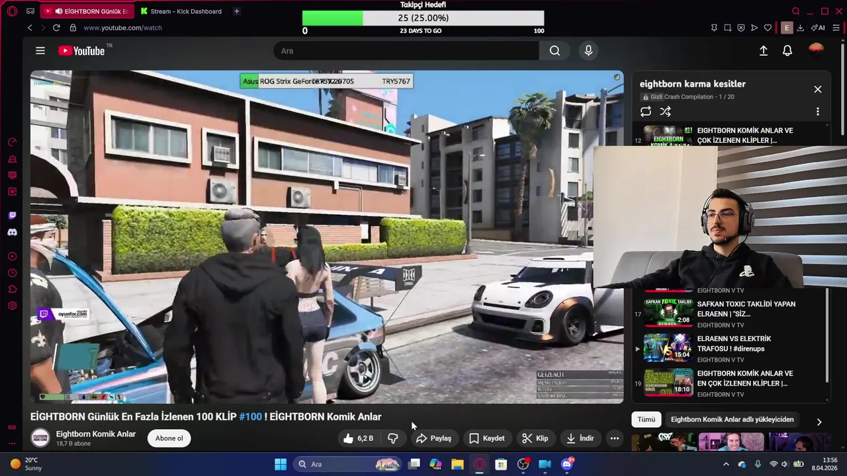Open Twitch in the Opera sidebar

click(12, 216)
